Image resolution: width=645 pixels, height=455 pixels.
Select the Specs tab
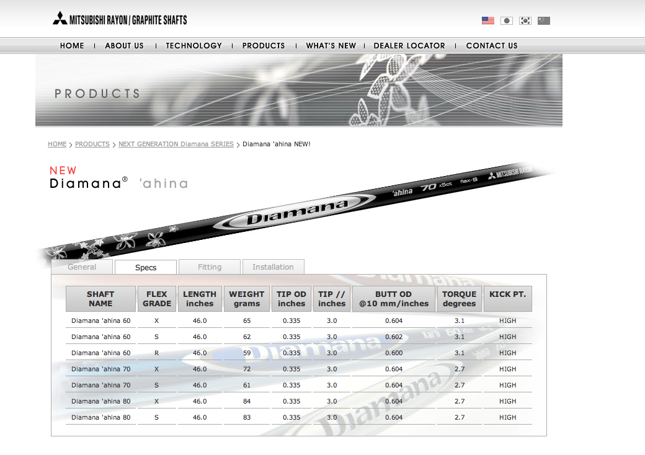[x=146, y=267]
